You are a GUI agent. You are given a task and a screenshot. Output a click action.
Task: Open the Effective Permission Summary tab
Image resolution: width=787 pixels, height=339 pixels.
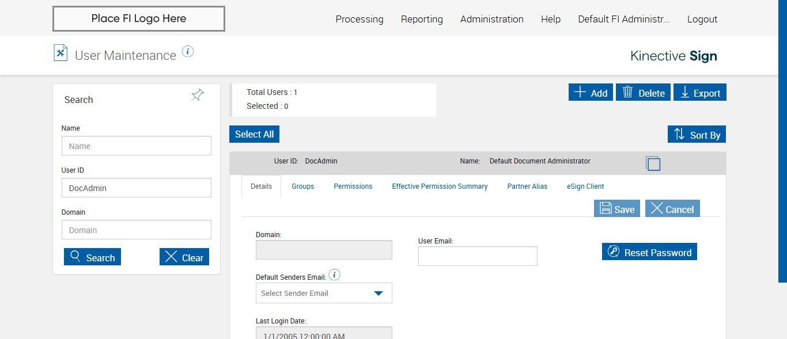[440, 186]
